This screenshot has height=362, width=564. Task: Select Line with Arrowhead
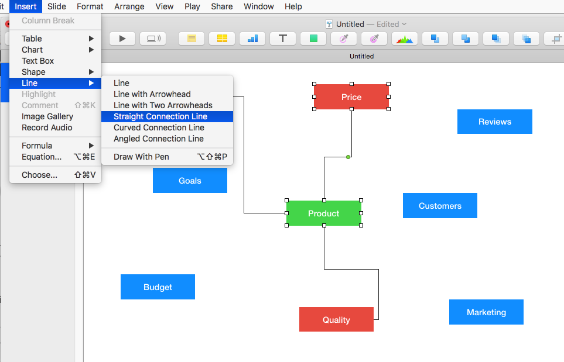pos(168,94)
